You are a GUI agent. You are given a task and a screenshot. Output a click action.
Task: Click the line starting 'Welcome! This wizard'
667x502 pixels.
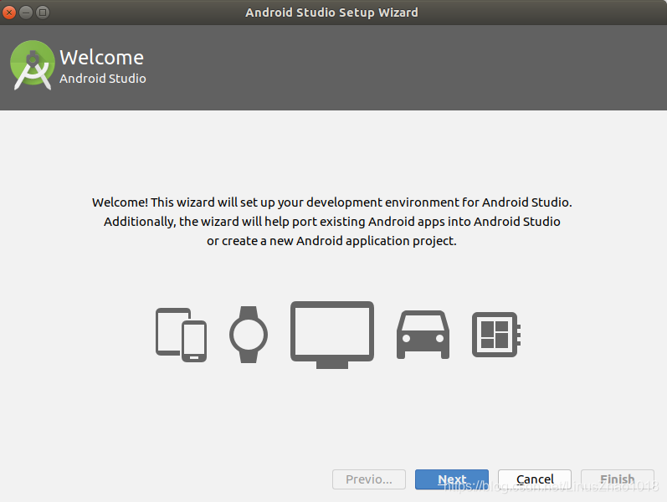pos(331,202)
